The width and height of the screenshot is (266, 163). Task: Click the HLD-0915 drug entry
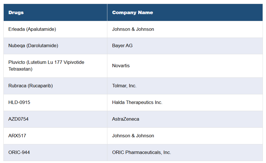[19, 102]
